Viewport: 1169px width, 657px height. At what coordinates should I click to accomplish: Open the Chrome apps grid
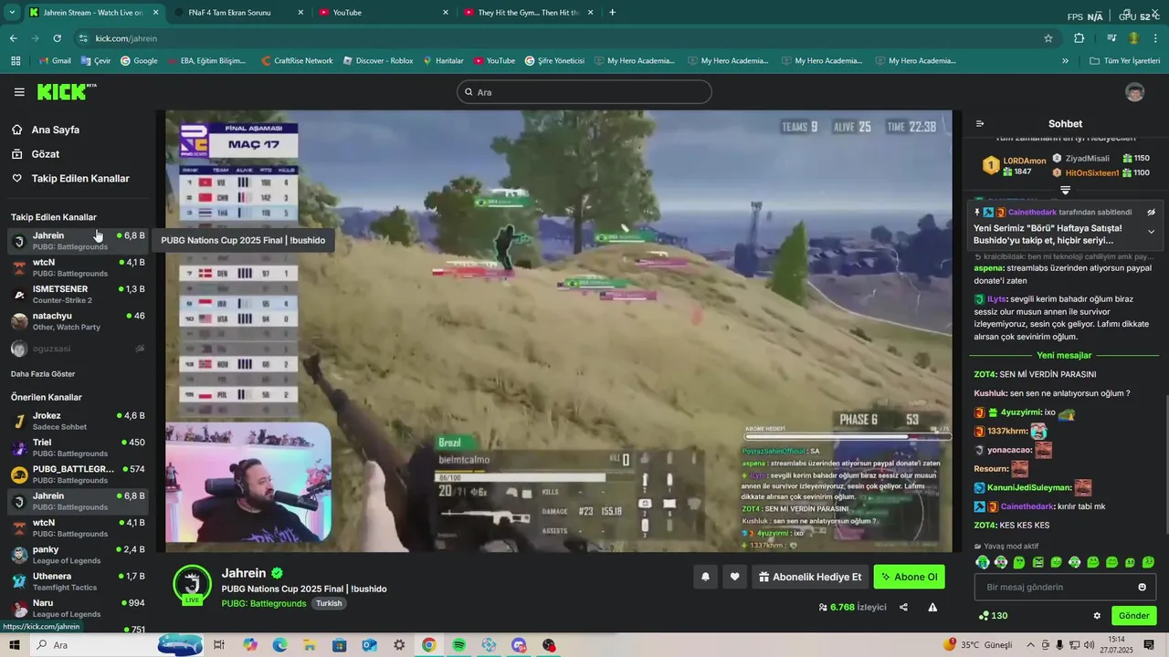pyautogui.click(x=16, y=61)
